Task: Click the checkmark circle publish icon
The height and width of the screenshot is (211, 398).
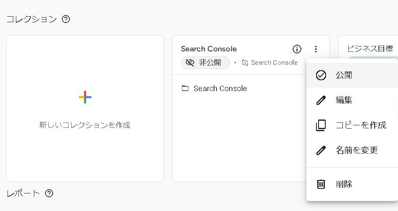Action: point(321,75)
